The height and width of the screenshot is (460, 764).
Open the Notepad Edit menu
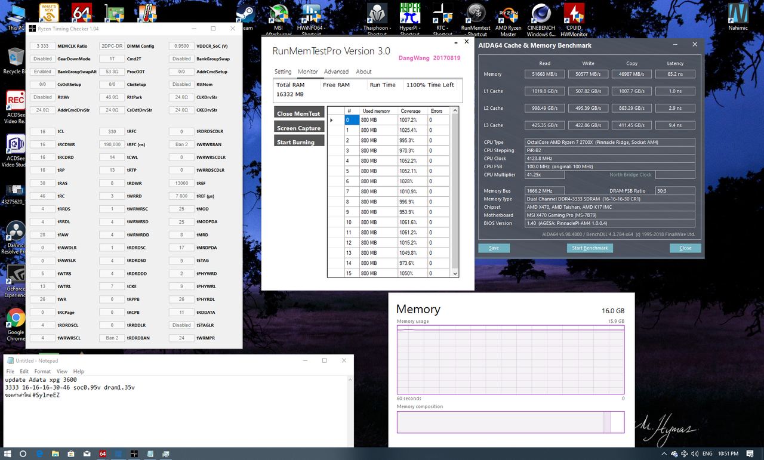click(24, 371)
